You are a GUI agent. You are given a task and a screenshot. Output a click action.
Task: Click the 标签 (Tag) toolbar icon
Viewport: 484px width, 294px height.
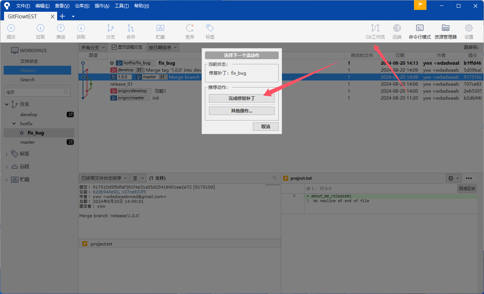[210, 28]
